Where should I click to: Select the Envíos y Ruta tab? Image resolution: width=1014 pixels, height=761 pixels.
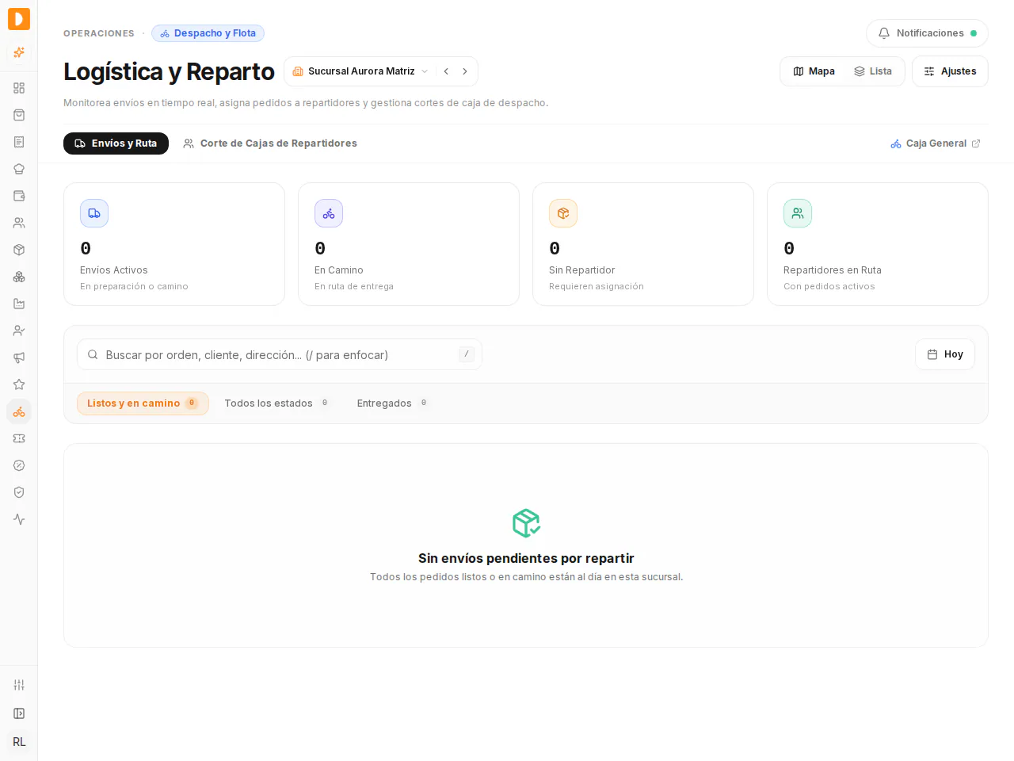point(116,143)
